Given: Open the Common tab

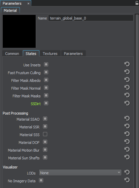Looking at the screenshot, I should (12, 54).
